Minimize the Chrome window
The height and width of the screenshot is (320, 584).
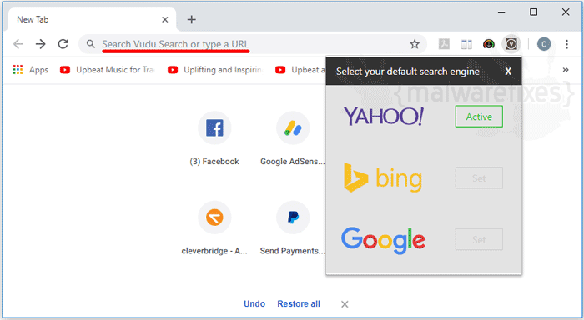pyautogui.click(x=501, y=12)
